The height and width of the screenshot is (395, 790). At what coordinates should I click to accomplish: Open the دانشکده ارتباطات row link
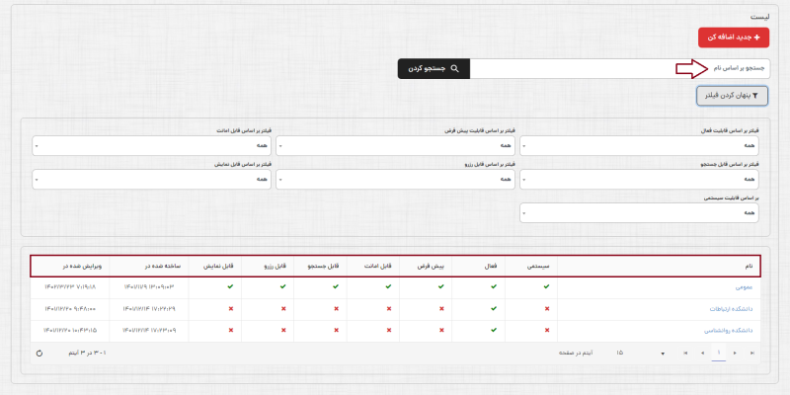[734, 309]
